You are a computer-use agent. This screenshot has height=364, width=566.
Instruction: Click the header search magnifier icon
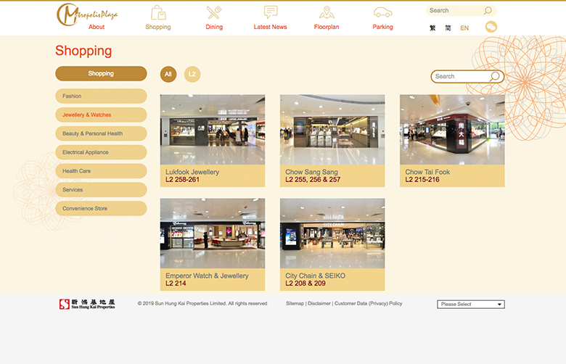pyautogui.click(x=488, y=11)
